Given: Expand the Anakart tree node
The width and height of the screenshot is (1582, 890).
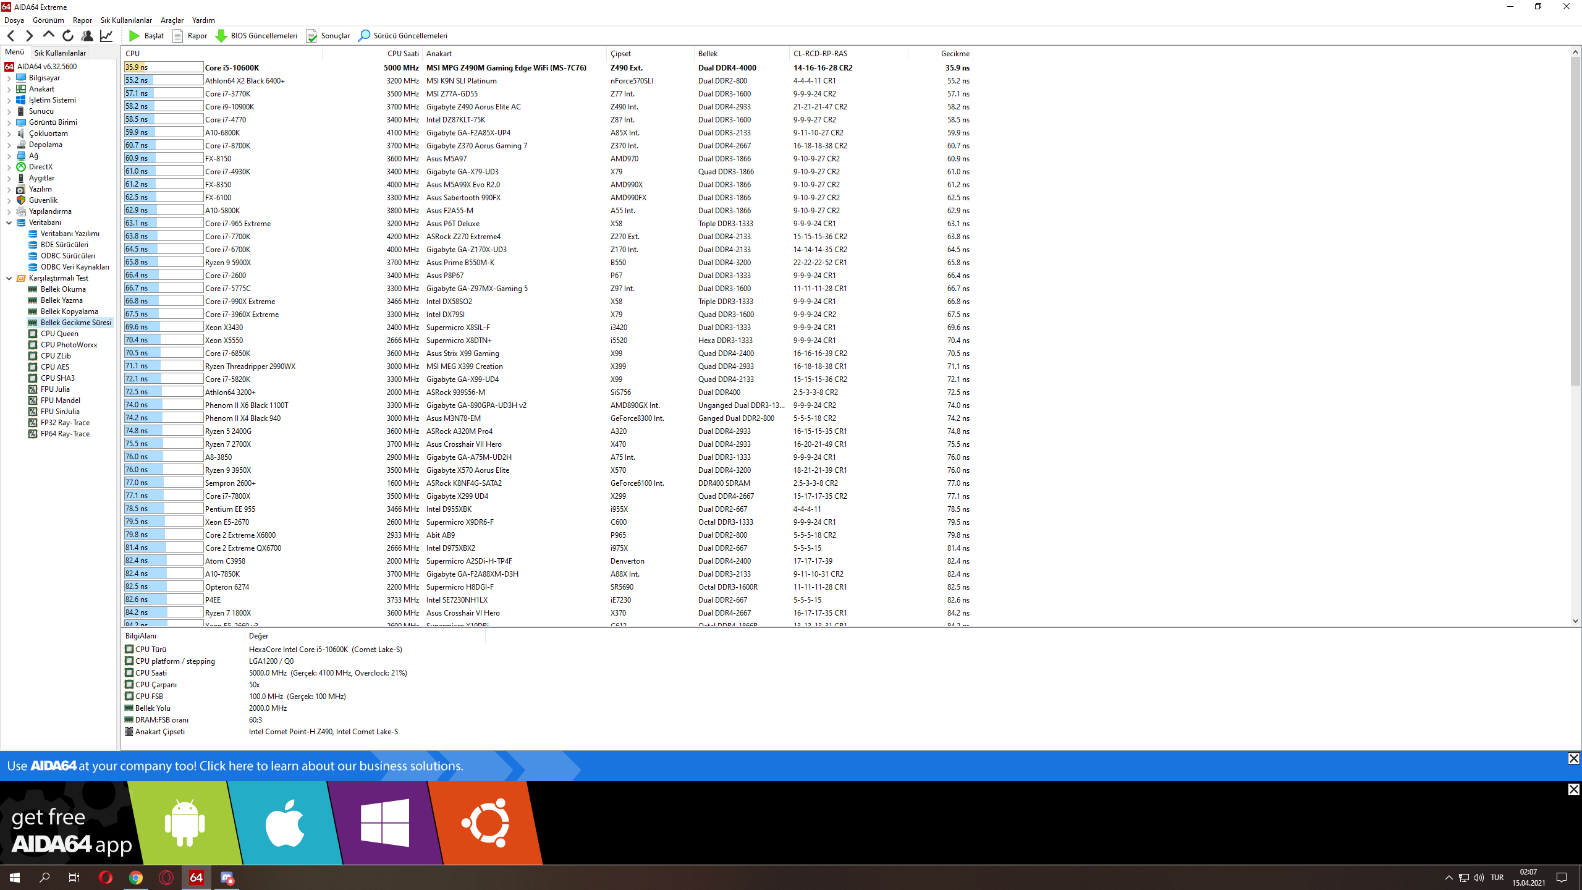Looking at the screenshot, I should (x=9, y=90).
